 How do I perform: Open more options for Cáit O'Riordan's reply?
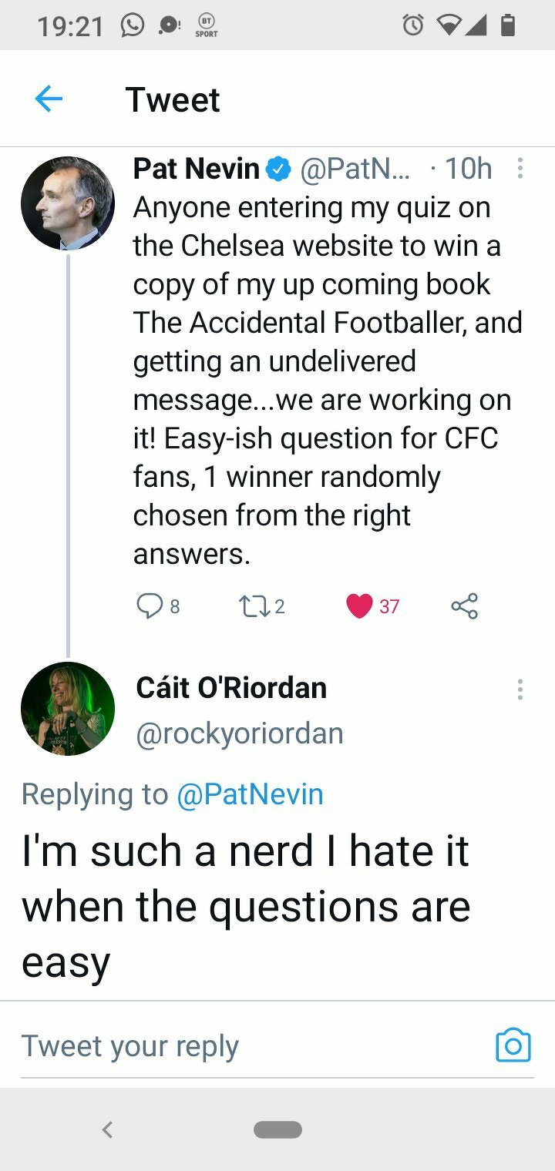click(x=520, y=690)
